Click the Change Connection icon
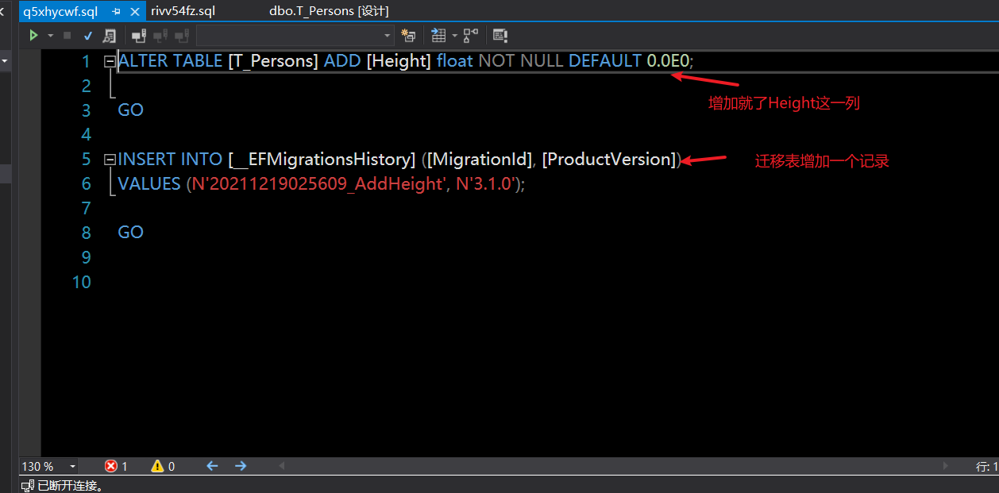Screen dimensions: 999x493 [x=182, y=36]
